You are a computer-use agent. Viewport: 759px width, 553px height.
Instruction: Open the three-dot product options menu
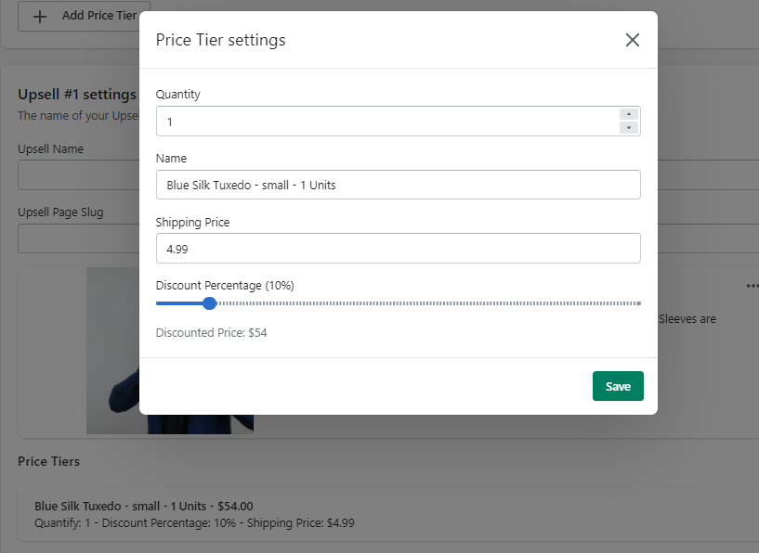pyautogui.click(x=752, y=286)
